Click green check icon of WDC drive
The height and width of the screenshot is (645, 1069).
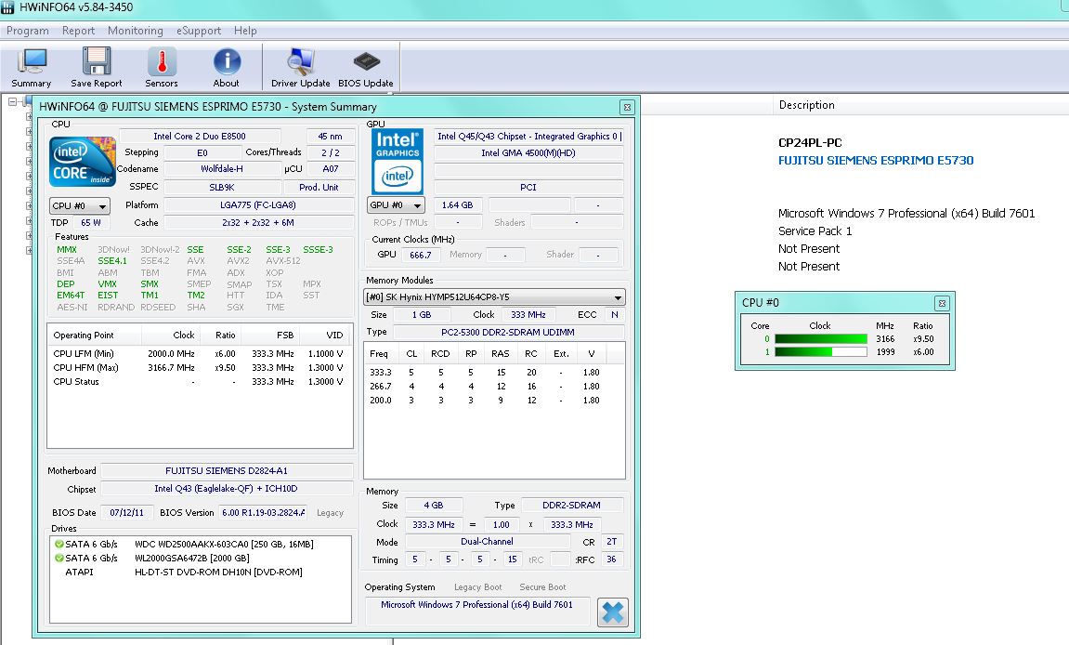[x=59, y=544]
